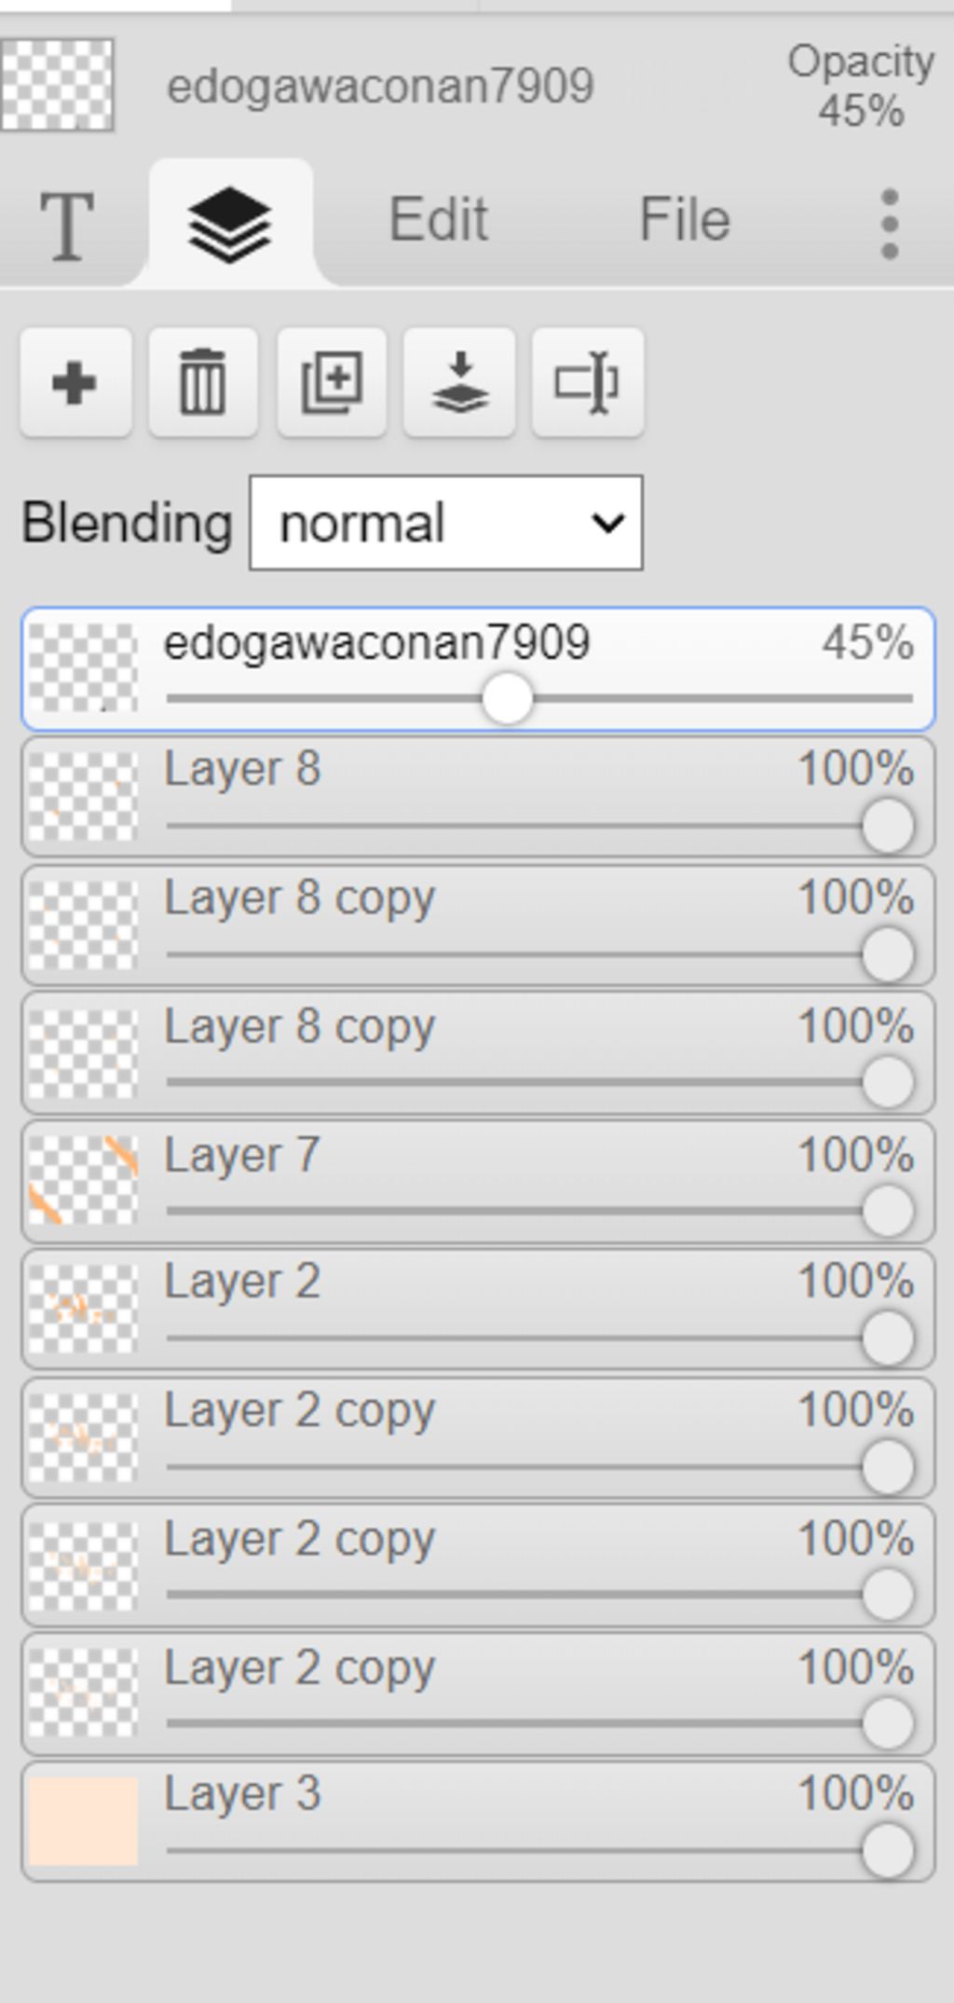Click the add new layer plus icon
Image resolution: width=954 pixels, height=2003 pixels.
[75, 382]
